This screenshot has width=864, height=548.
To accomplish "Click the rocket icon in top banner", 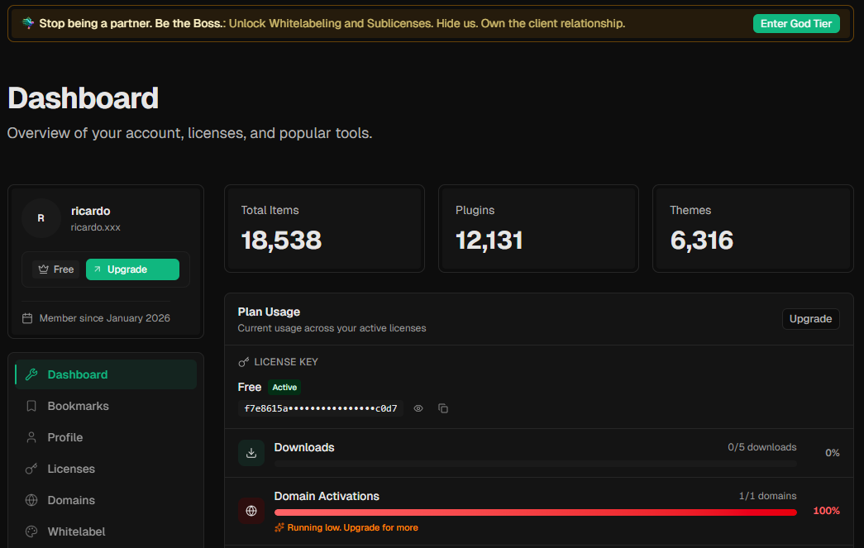I will (28, 23).
